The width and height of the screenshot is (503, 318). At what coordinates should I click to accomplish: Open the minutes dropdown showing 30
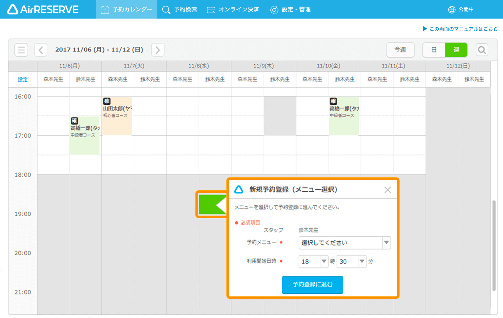[351, 261]
